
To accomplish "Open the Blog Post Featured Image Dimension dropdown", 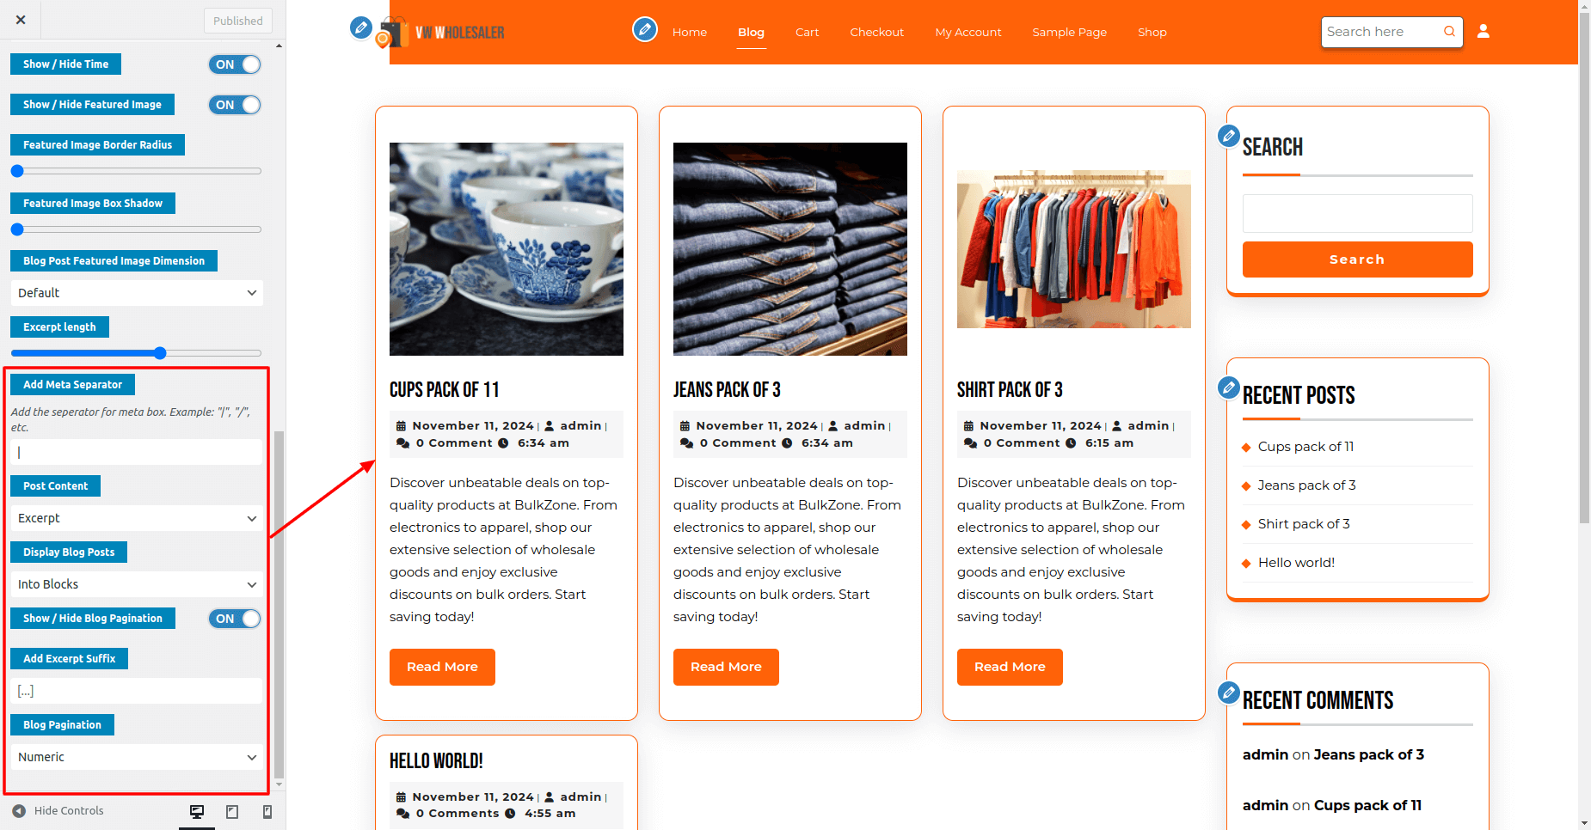I will (137, 293).
